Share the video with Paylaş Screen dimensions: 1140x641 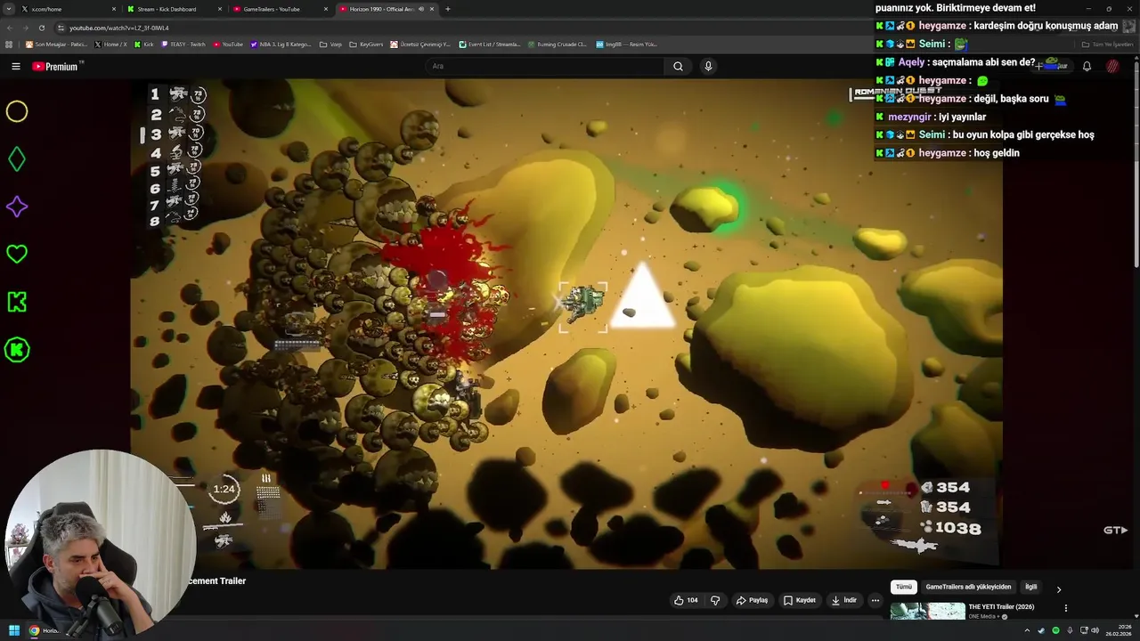752,600
